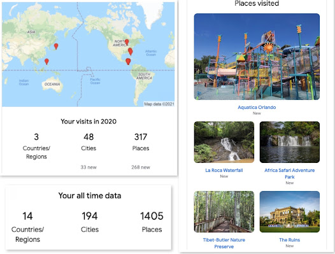Click the Aquatica Orlando water park photo
Viewport: 335px width, 254px height.
coord(257,57)
